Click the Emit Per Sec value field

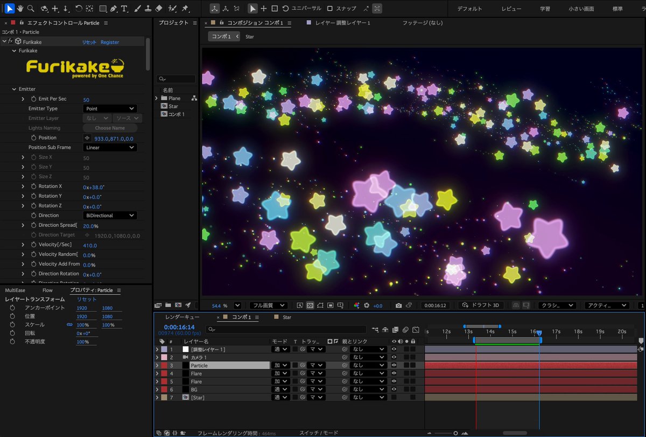pos(86,99)
